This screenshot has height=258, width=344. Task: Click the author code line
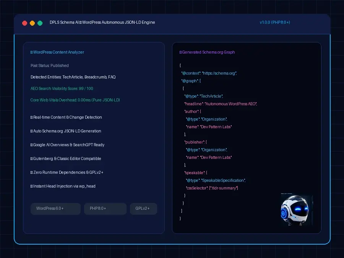193,111
